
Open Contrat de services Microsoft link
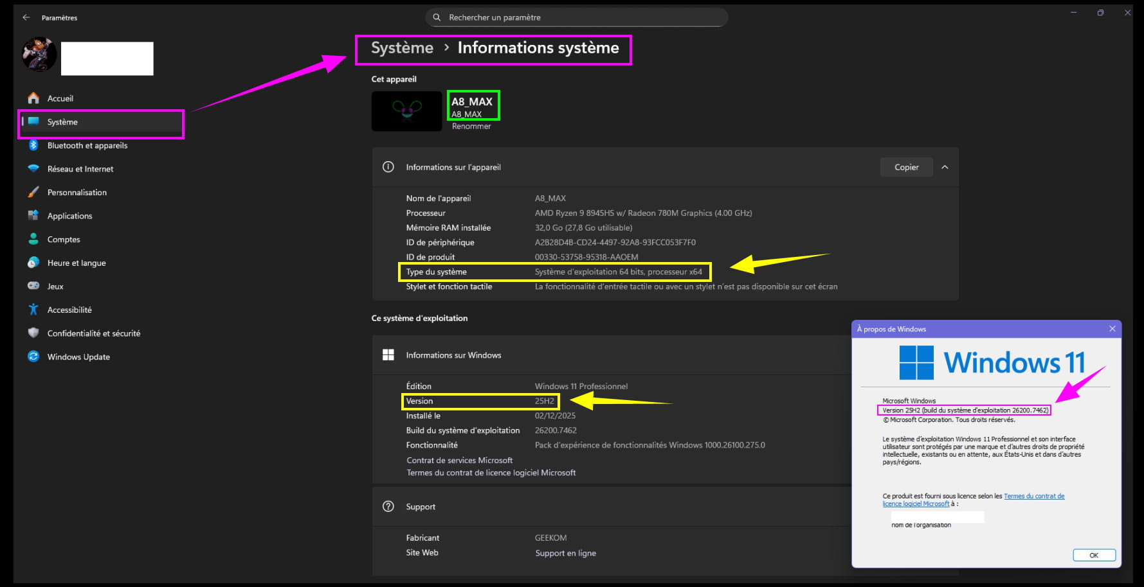(x=459, y=460)
